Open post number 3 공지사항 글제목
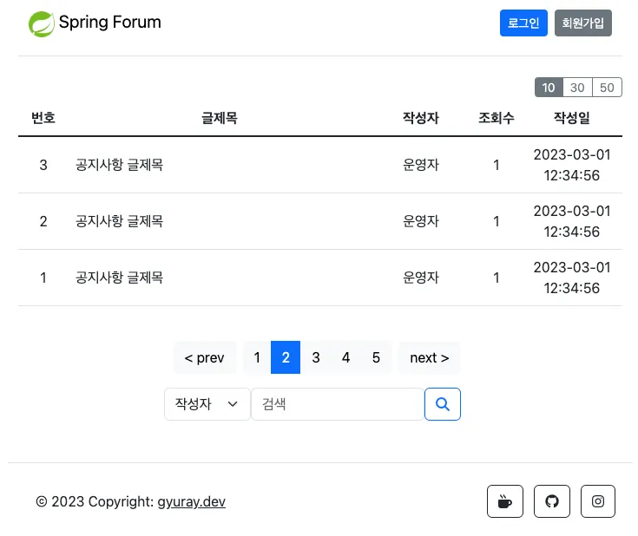The width and height of the screenshot is (638, 536). point(120,165)
